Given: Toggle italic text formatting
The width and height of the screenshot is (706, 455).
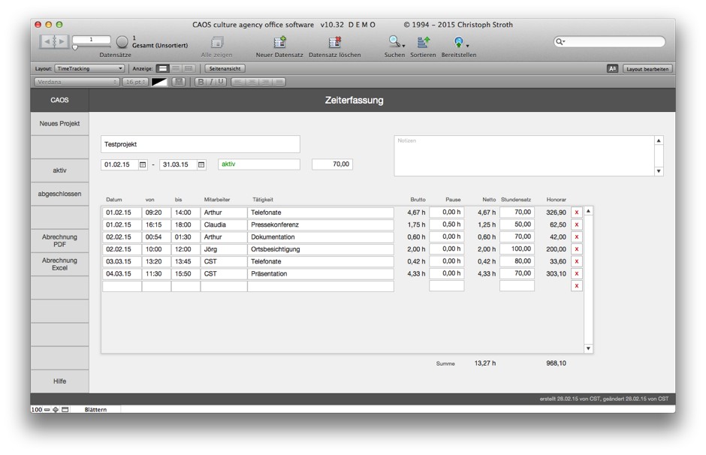Looking at the screenshot, I should 211,82.
